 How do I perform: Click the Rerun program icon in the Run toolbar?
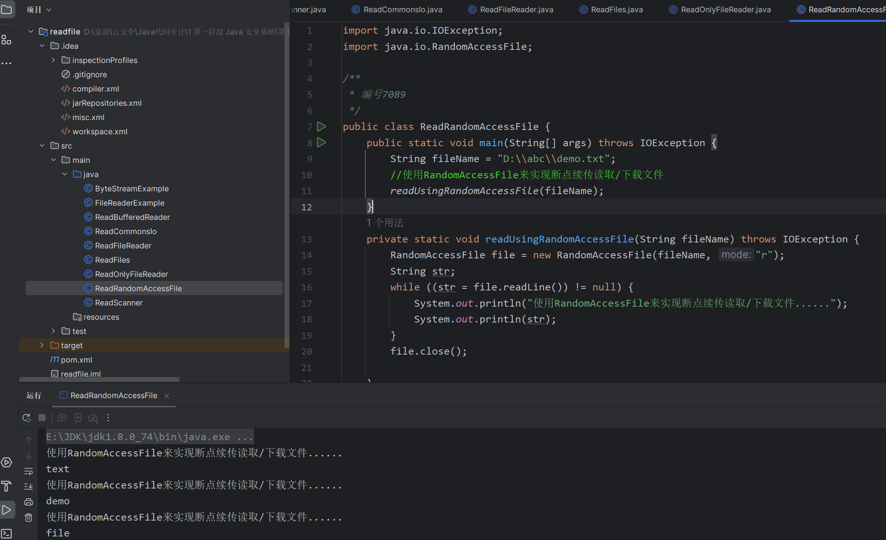(x=27, y=418)
